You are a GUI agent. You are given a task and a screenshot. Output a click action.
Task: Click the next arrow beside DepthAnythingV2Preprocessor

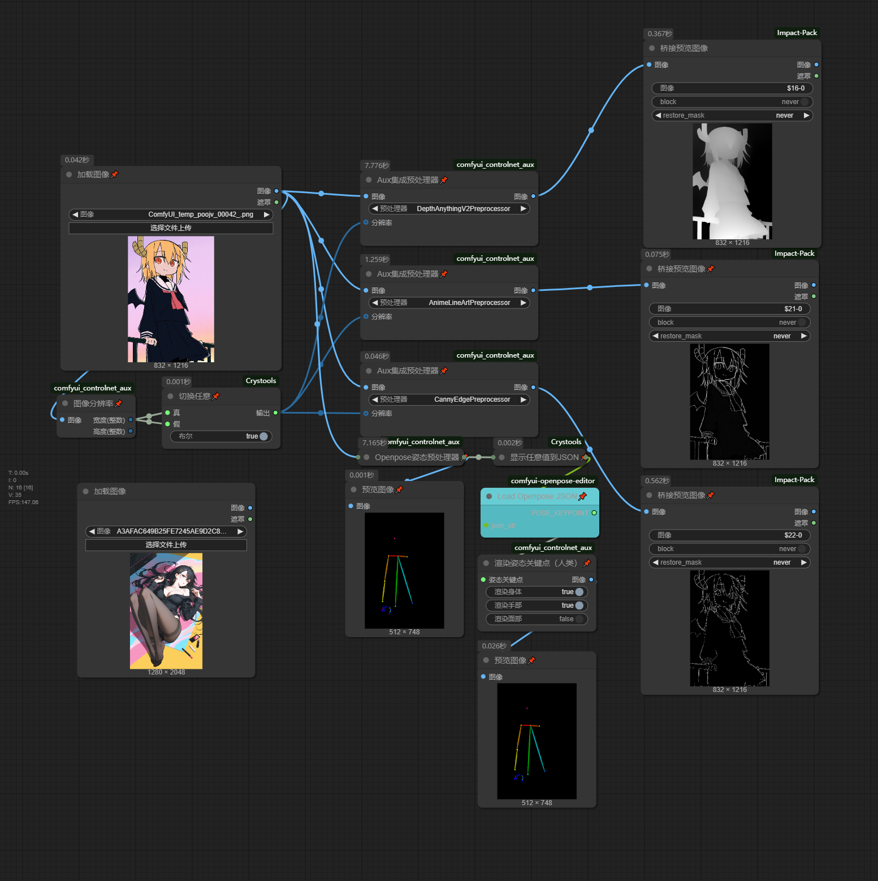(524, 209)
